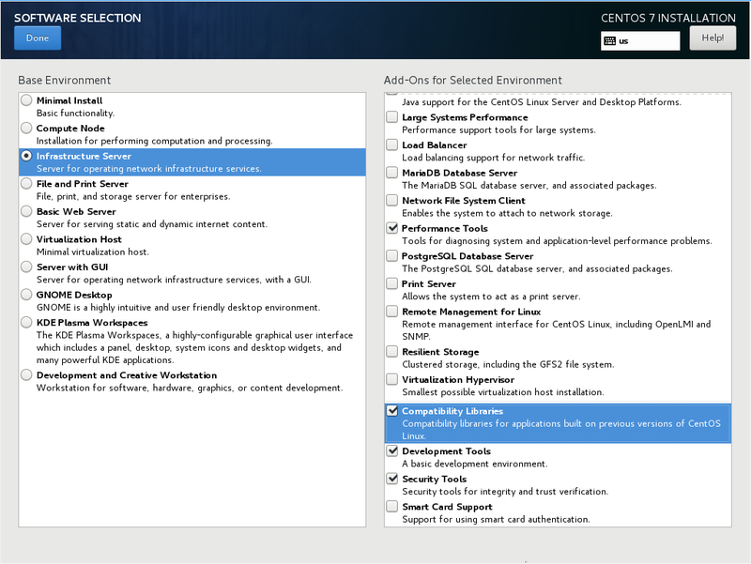The image size is (751, 564).
Task: Uncheck the Performance Tools add-on
Action: click(x=391, y=229)
